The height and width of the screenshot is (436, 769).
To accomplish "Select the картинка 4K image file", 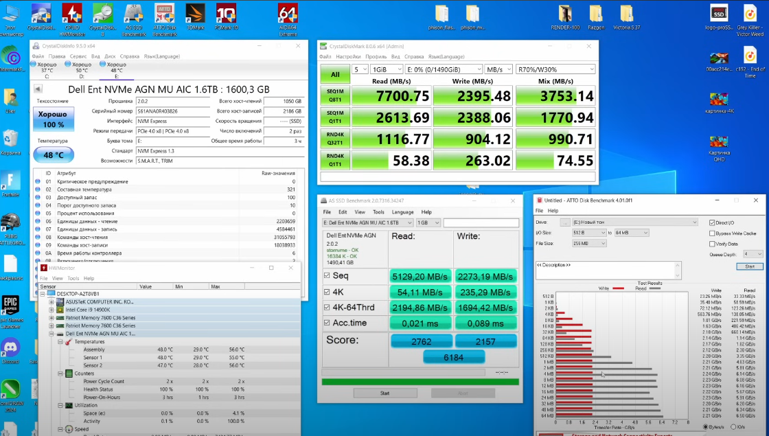I will [x=719, y=103].
